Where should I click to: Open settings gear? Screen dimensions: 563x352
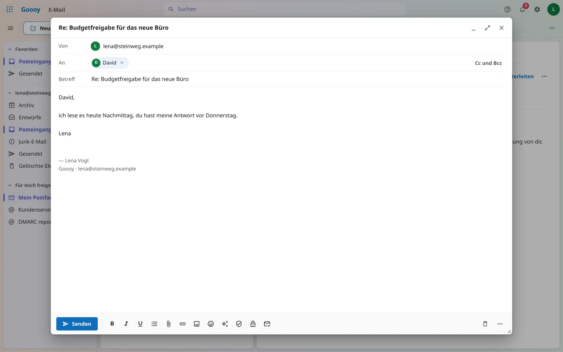[x=537, y=9]
